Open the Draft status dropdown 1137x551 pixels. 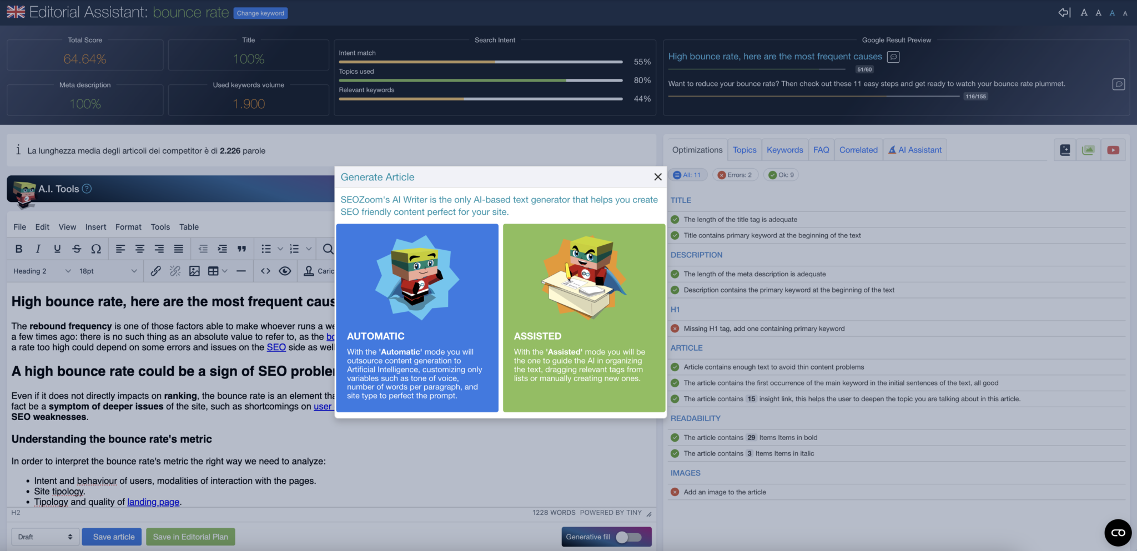pyautogui.click(x=45, y=537)
